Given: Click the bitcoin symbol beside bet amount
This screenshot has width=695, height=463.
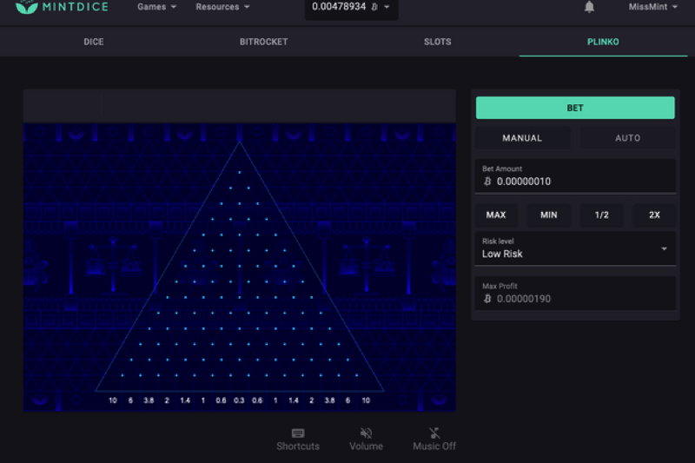Looking at the screenshot, I should click(x=487, y=182).
